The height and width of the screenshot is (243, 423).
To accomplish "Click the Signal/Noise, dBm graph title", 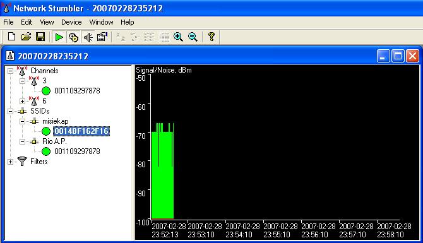I will (164, 70).
